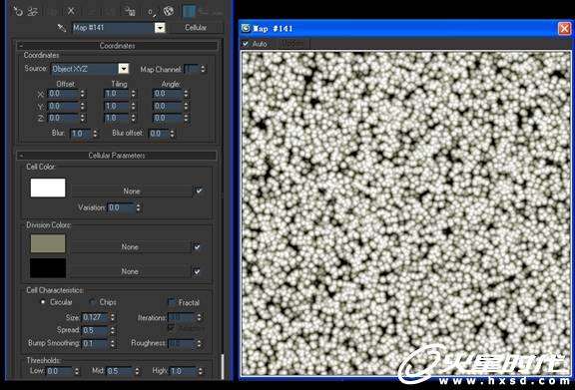The width and height of the screenshot is (575, 390).
Task: Click the High threshold spinner arrows
Action: click(x=201, y=371)
